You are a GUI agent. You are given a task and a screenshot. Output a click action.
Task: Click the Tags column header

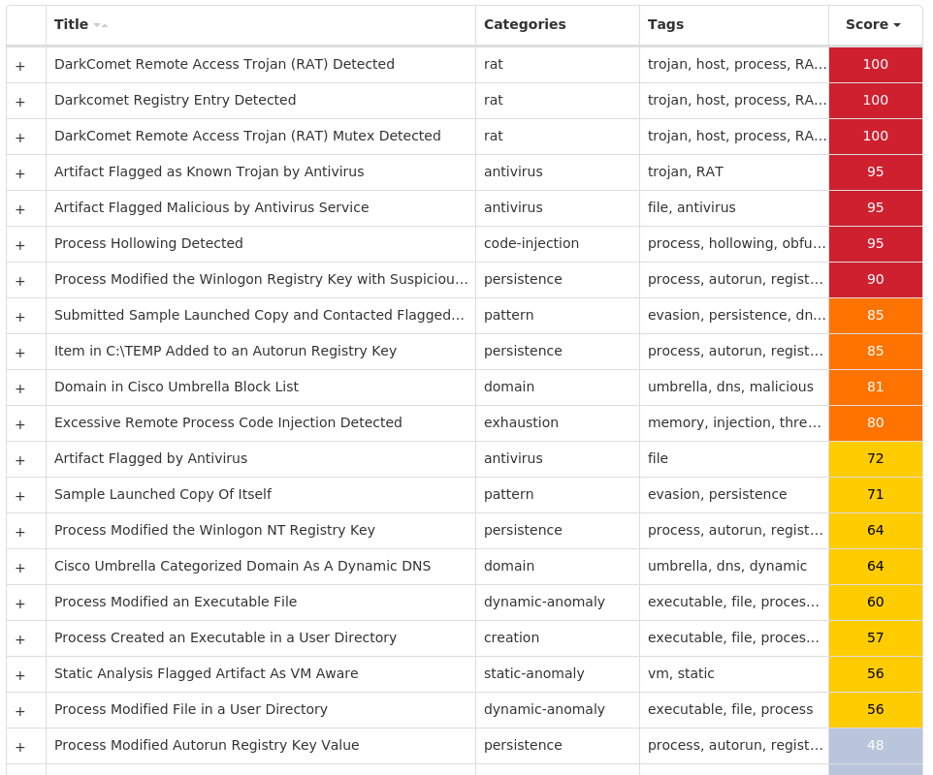(666, 24)
